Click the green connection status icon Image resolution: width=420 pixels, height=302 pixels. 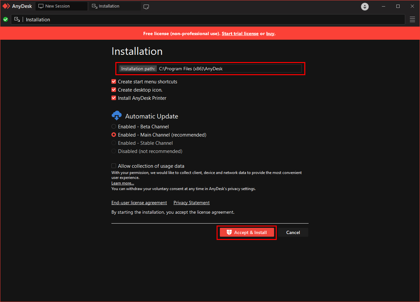click(x=6, y=20)
